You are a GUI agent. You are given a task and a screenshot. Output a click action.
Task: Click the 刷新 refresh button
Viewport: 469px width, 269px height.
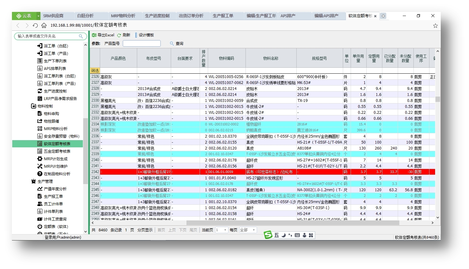(x=124, y=35)
